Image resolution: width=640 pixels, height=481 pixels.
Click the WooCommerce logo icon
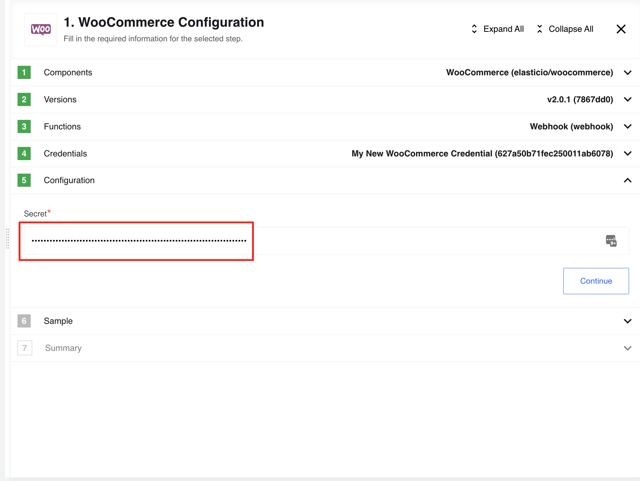point(41,30)
